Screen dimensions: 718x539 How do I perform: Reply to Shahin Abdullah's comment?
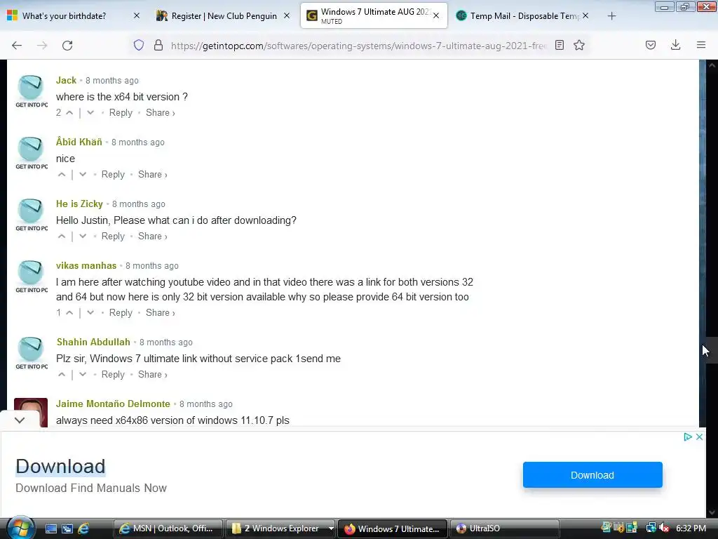click(x=113, y=375)
